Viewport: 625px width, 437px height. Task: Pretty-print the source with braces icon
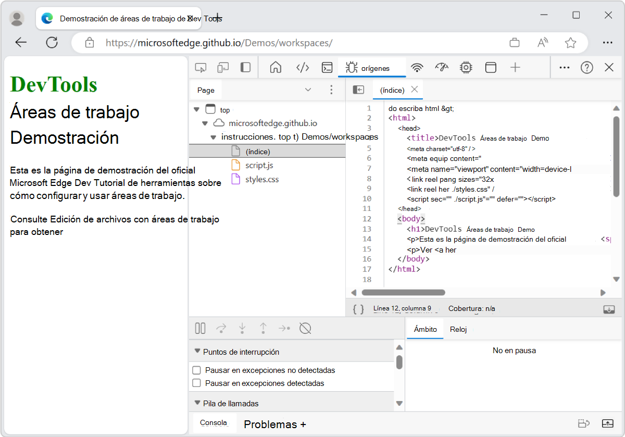click(358, 308)
